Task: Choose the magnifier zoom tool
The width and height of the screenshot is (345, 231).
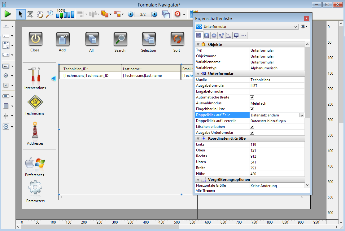Action: click(49, 14)
